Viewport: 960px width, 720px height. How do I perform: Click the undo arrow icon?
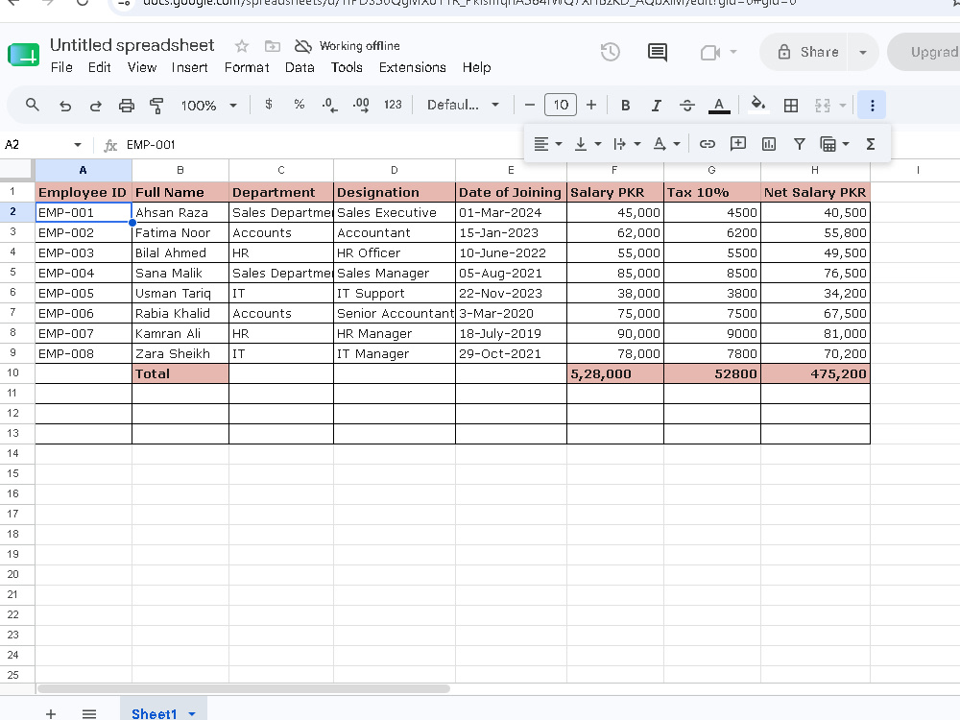(x=65, y=106)
